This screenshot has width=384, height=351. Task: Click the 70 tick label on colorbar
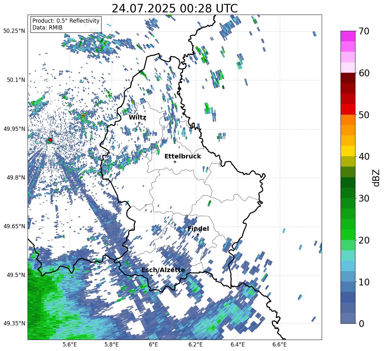click(x=364, y=31)
